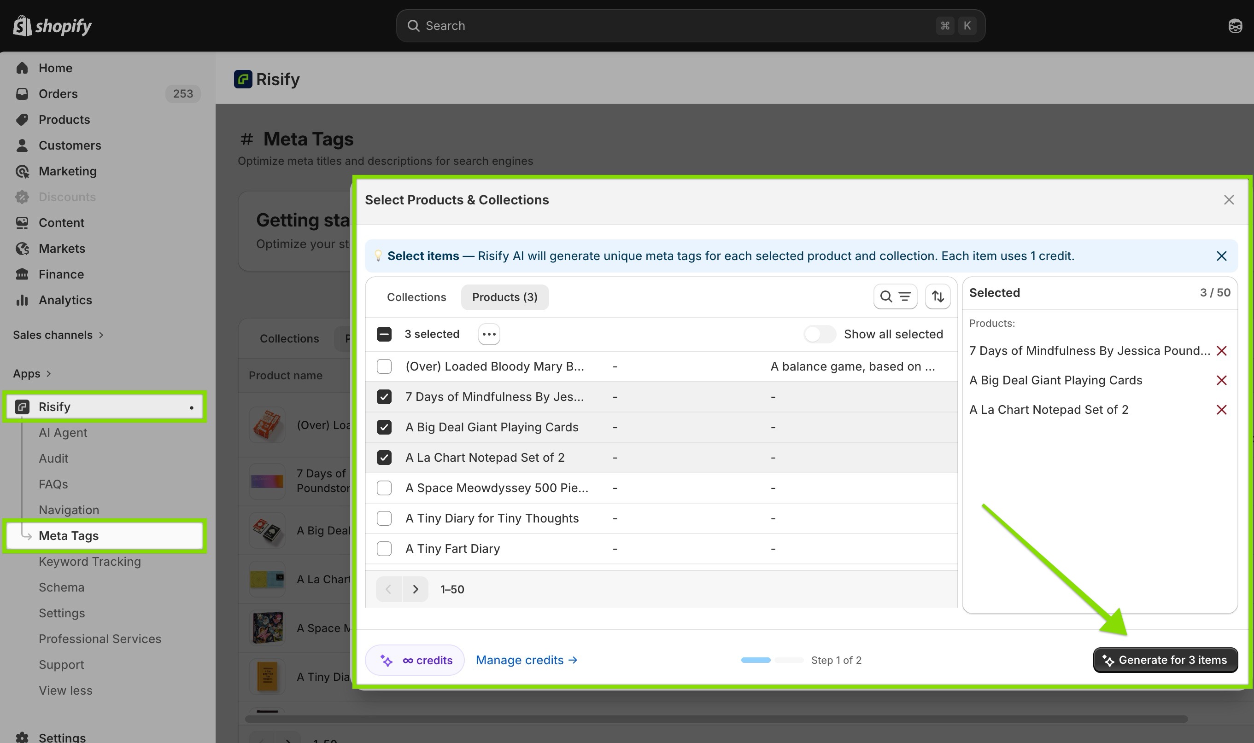
Task: Click the Markets globe icon
Action: [22, 248]
